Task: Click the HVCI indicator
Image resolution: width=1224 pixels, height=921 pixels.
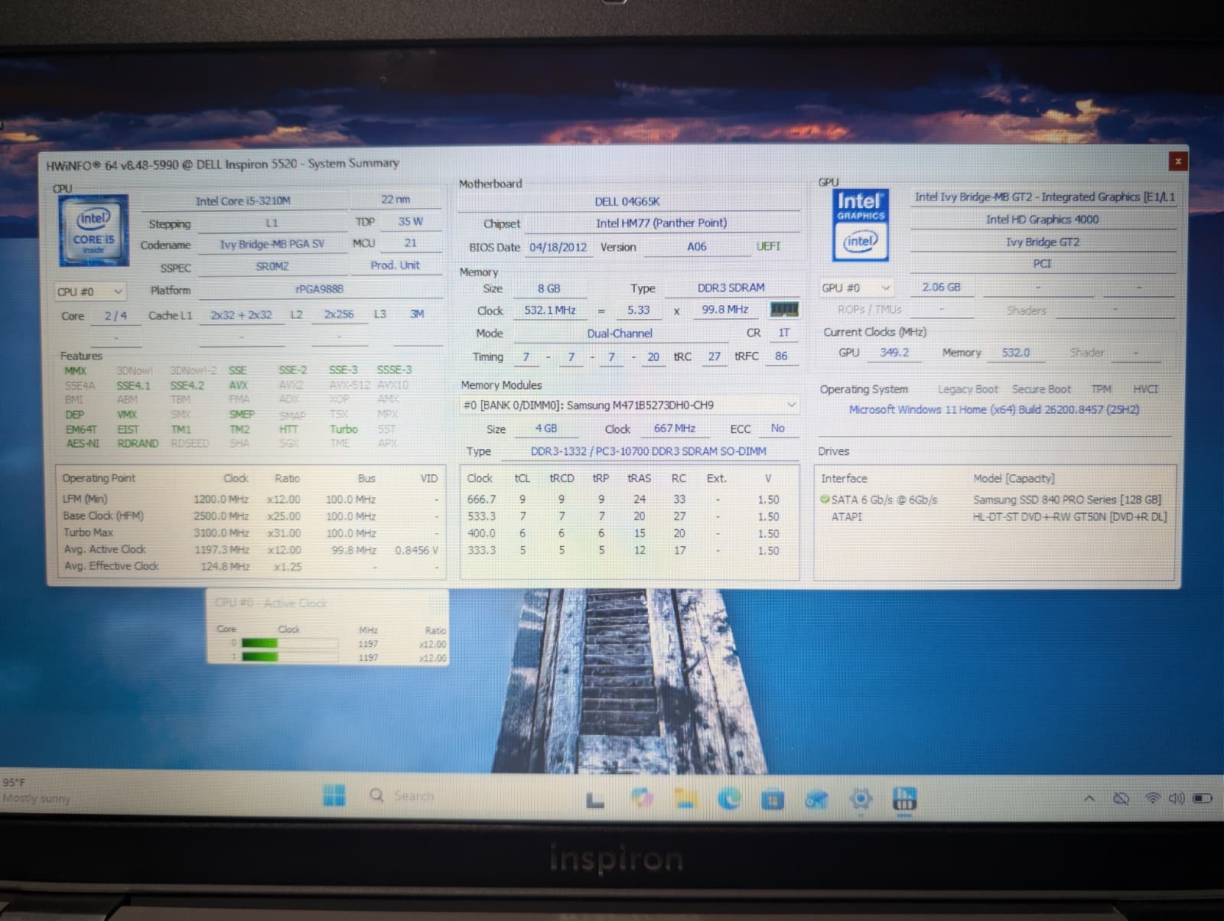Action: (1145, 389)
